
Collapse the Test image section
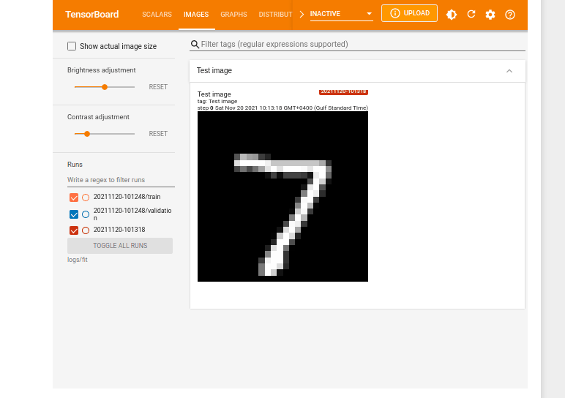click(x=509, y=71)
